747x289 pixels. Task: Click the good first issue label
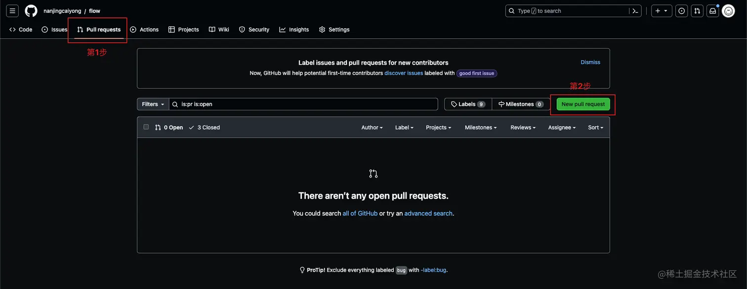[476, 73]
